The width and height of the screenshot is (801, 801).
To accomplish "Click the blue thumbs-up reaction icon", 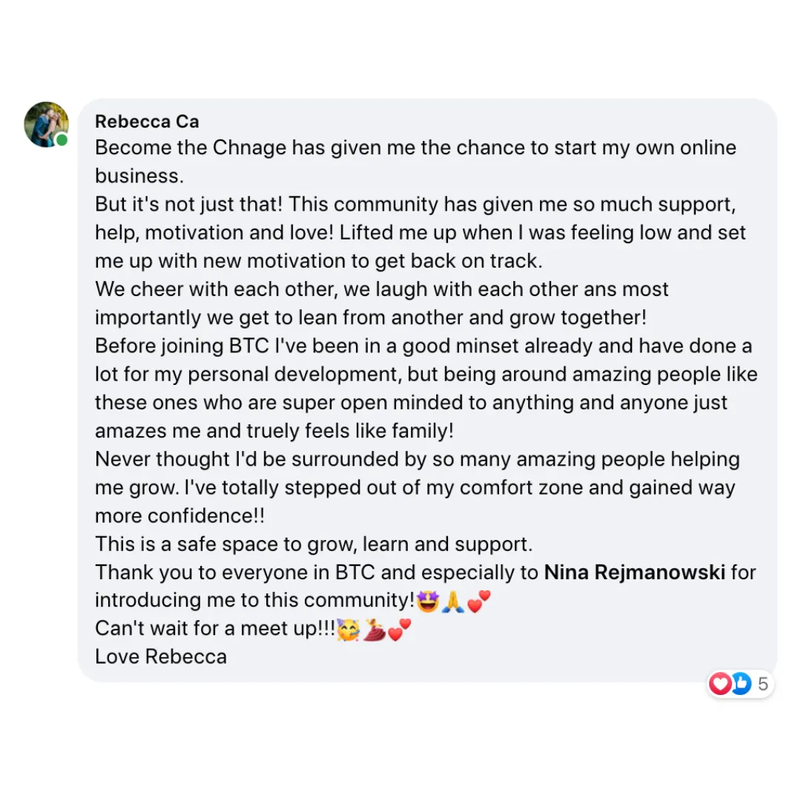I will 741,684.
